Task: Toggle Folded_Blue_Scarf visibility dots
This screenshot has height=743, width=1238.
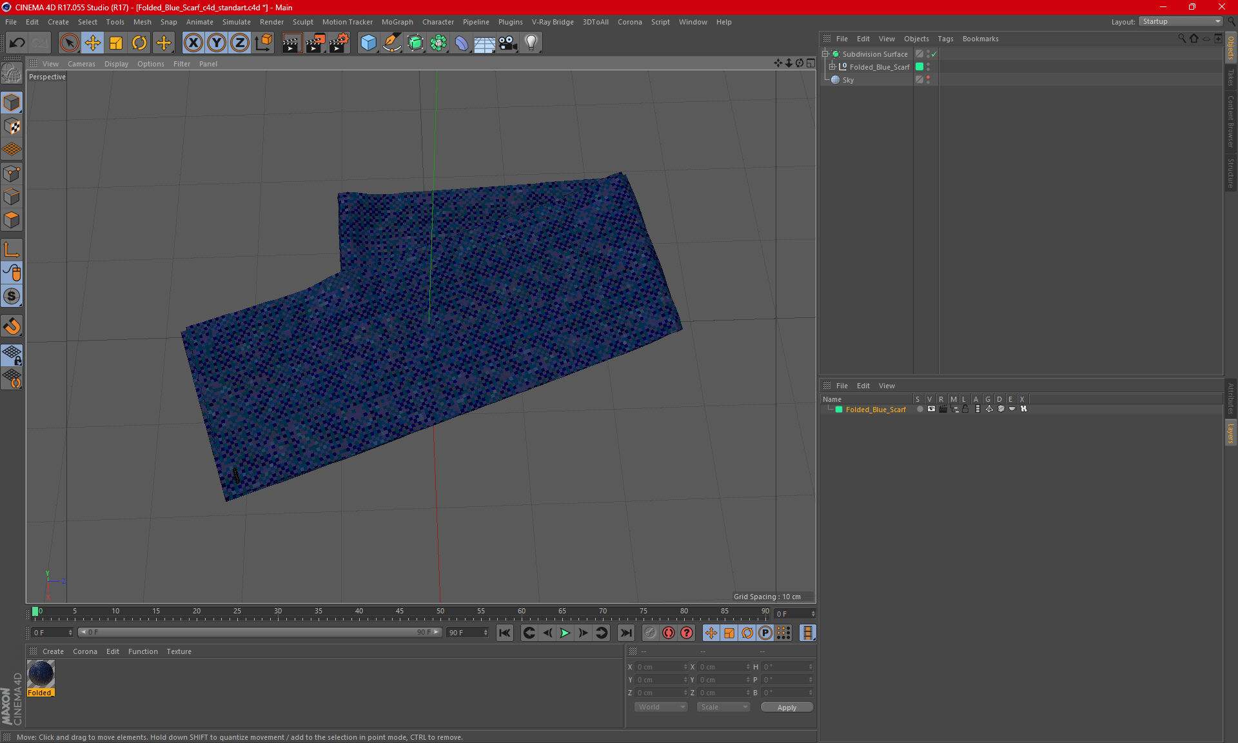Action: pyautogui.click(x=928, y=66)
